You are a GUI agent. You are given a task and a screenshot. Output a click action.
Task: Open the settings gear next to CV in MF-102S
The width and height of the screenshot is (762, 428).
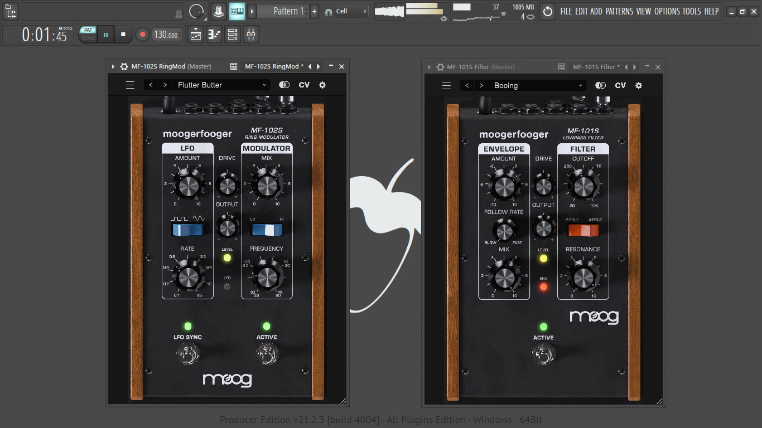coord(322,85)
